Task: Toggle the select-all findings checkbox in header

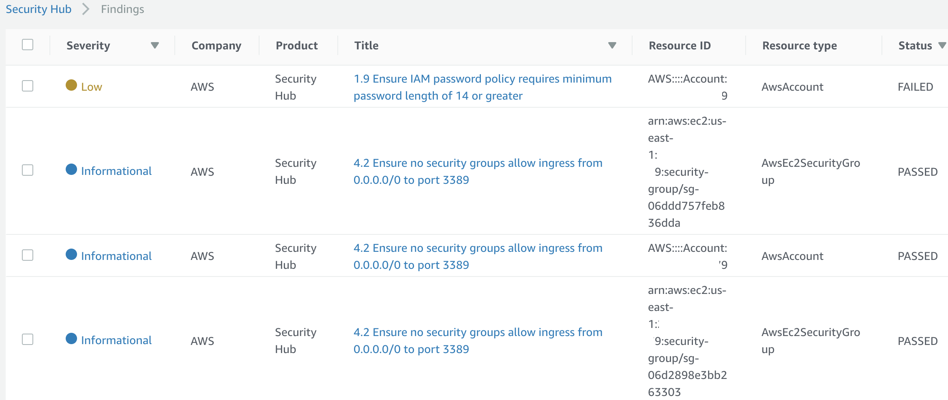Action: [28, 45]
